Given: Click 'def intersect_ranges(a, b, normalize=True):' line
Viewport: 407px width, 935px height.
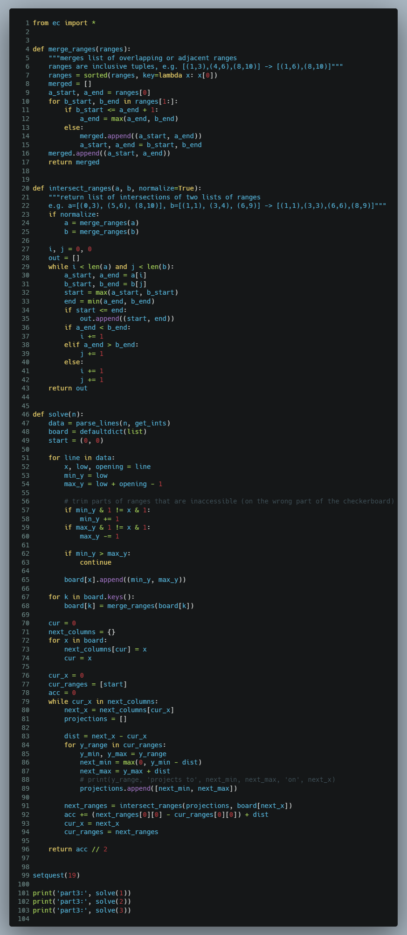Looking at the screenshot, I should click(117, 188).
